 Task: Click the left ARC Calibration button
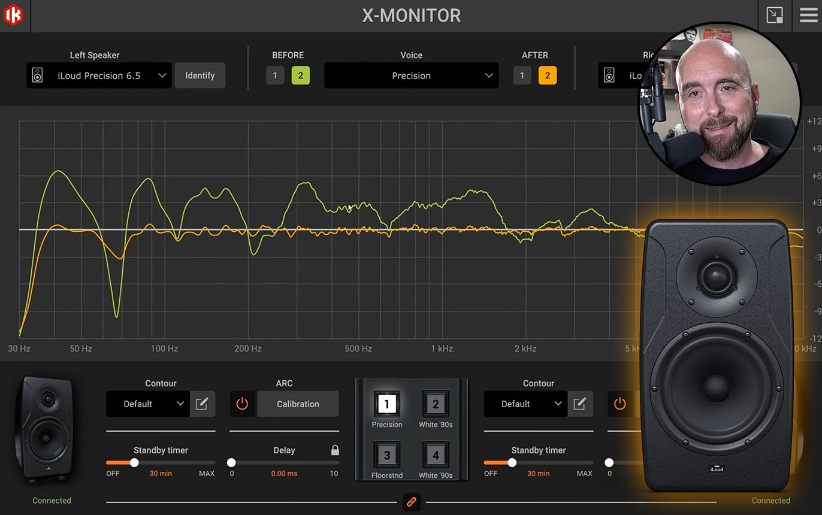coord(298,404)
